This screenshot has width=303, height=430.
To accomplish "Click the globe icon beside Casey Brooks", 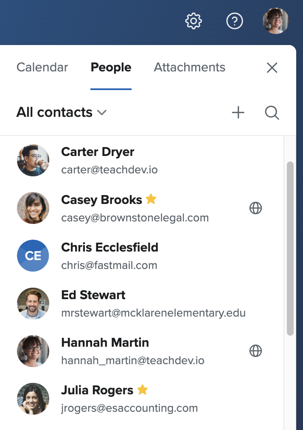I will coord(255,208).
